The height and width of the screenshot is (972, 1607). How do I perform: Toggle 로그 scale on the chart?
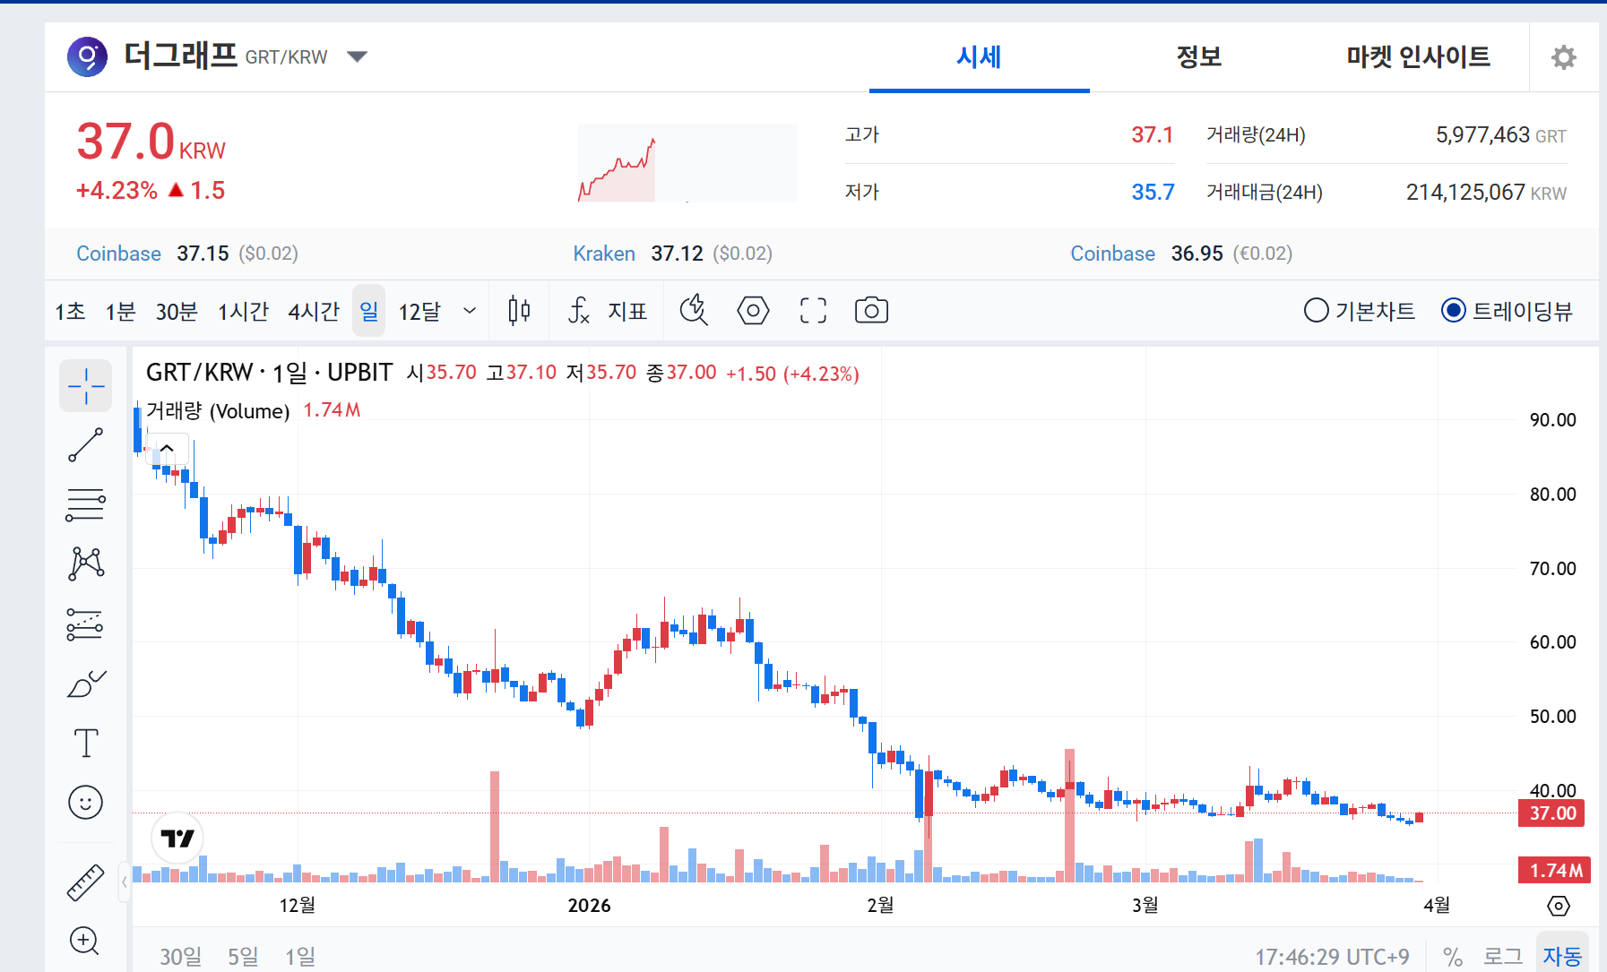[1503, 956]
